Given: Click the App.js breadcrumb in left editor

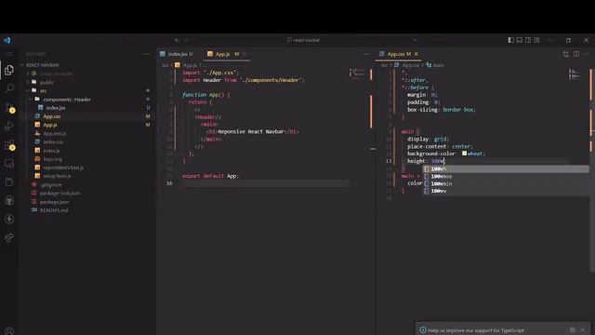Looking at the screenshot, I should (x=190, y=65).
